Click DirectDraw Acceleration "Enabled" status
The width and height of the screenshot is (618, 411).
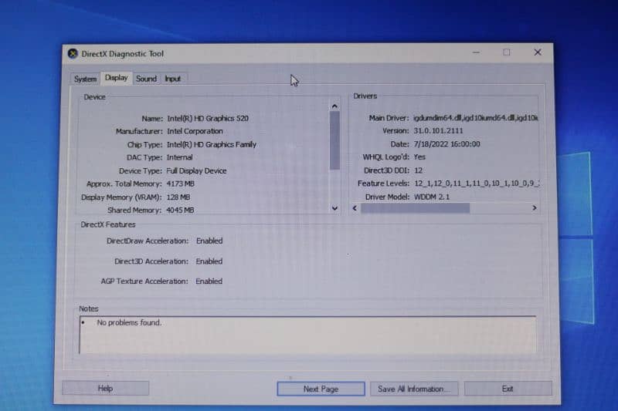click(209, 241)
